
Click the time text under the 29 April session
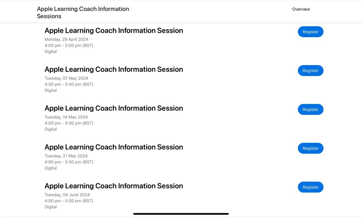[x=69, y=45]
